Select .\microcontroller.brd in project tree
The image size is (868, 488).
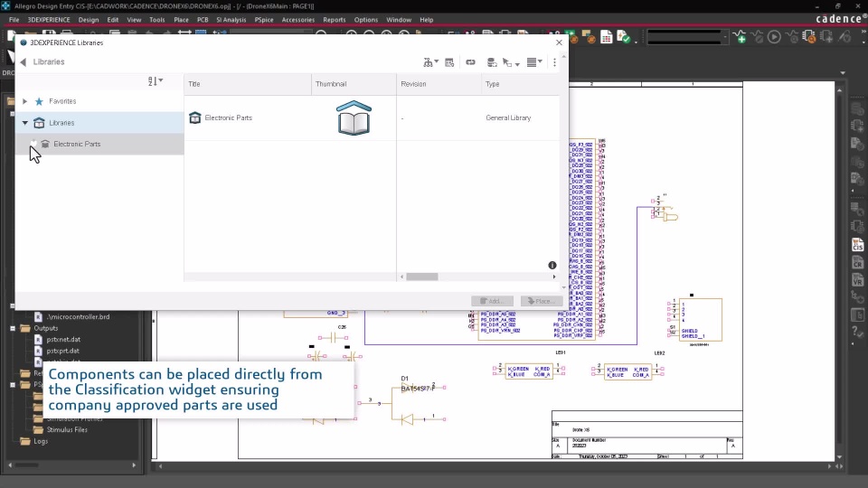(x=78, y=317)
